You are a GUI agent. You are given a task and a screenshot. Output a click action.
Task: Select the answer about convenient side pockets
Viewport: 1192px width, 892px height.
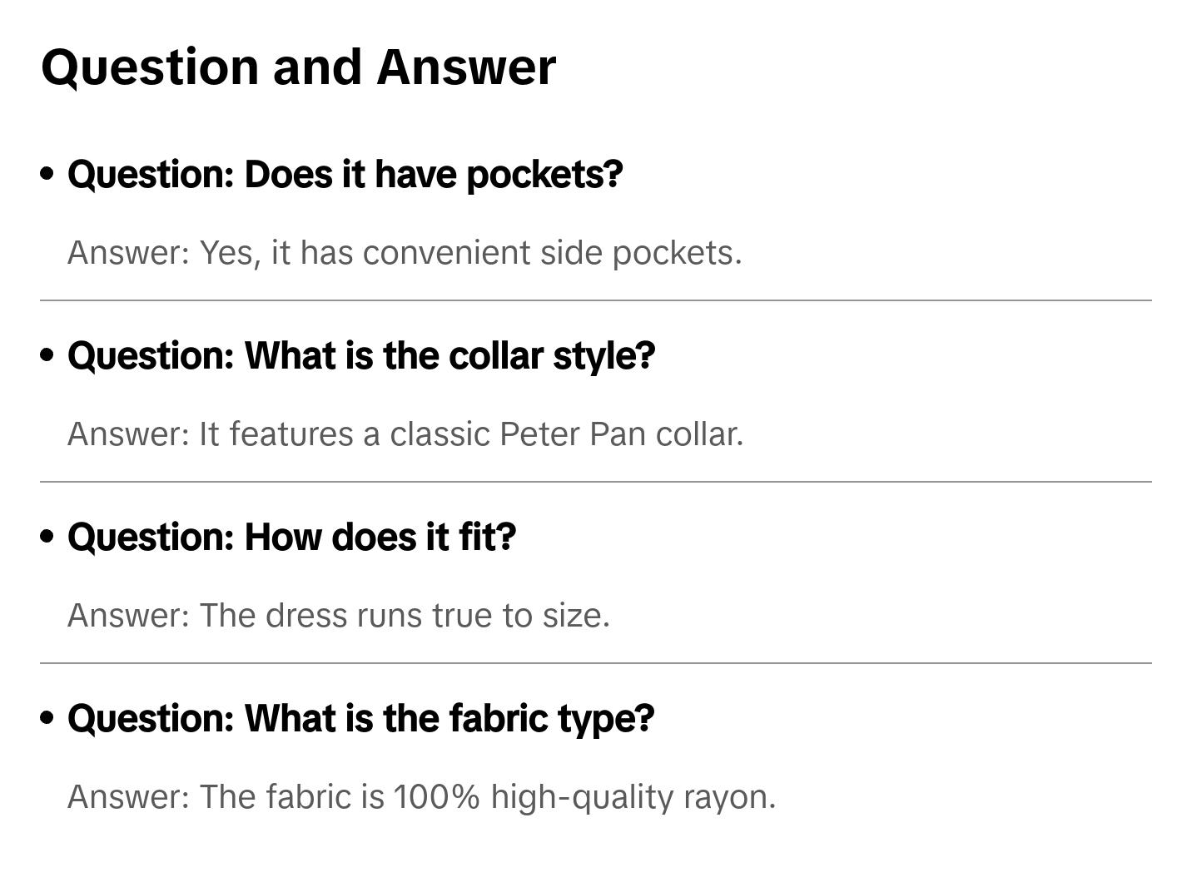click(405, 253)
